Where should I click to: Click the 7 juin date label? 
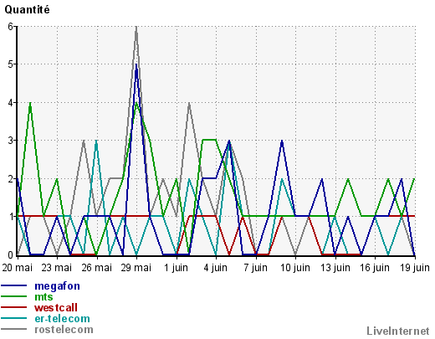tap(255, 268)
